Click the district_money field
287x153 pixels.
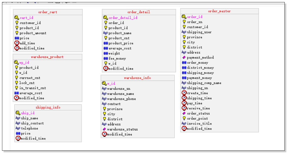point(200,68)
